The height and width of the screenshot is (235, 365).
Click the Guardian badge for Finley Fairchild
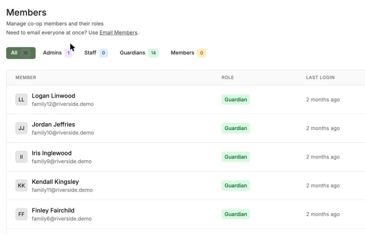tap(236, 214)
